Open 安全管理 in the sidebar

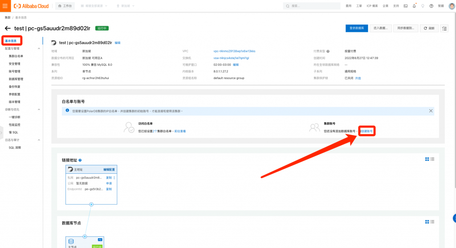coord(14,64)
